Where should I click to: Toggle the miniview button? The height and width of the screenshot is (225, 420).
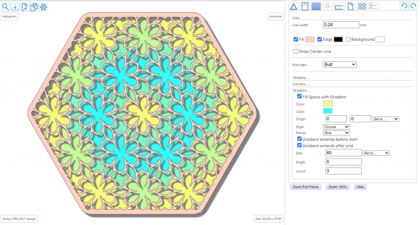275,16
